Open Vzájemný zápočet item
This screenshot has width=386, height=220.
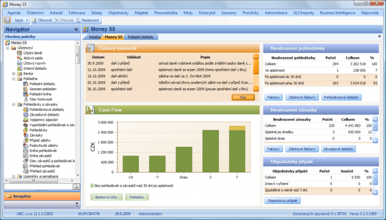(x=44, y=120)
